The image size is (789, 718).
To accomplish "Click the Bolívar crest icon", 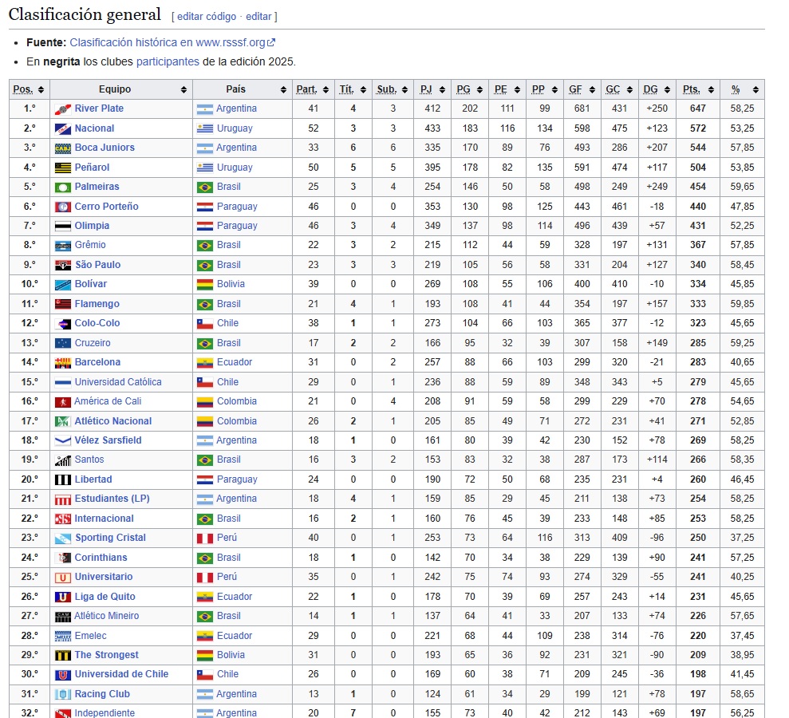I will pyautogui.click(x=62, y=284).
